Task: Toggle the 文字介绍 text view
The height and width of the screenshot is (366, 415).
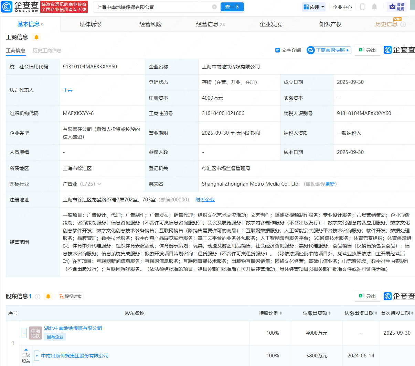Action: click(x=288, y=50)
